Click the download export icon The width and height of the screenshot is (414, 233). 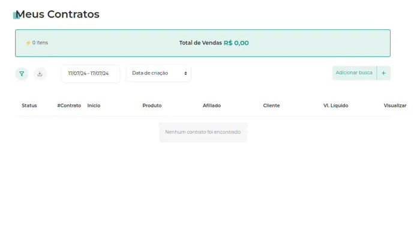click(x=40, y=74)
